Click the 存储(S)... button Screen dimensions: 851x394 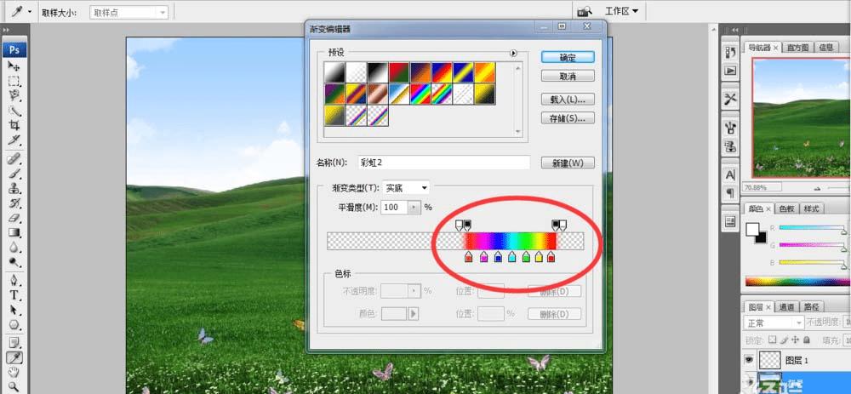pyautogui.click(x=568, y=118)
